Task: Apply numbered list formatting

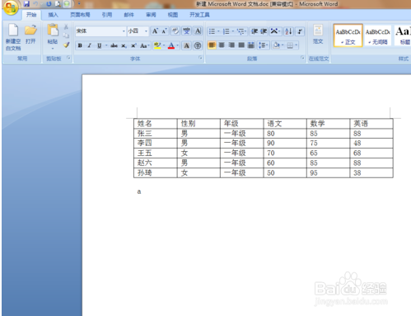Action: tap(227, 31)
